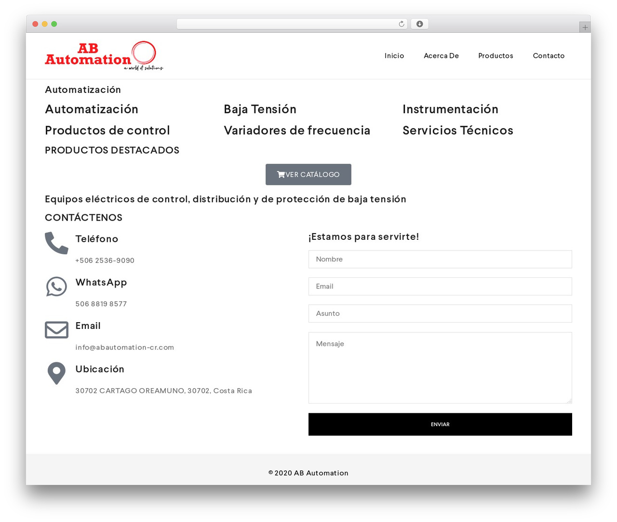
Task: Open the Baja Tensión category
Action: point(260,109)
